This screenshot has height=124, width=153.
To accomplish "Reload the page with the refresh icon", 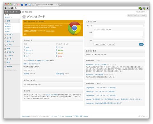I will pos(12,8).
